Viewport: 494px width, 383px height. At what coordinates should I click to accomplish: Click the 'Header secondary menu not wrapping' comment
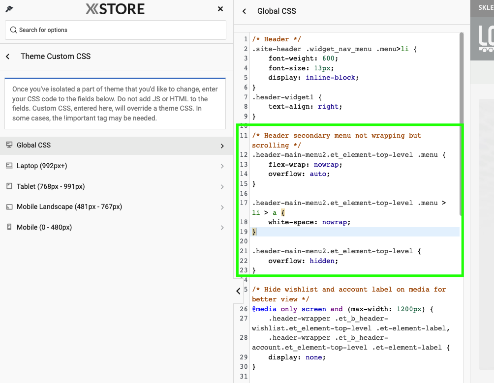(x=337, y=140)
